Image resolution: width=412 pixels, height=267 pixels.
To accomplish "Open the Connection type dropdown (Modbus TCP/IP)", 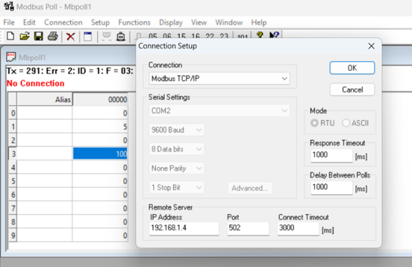I will coord(220,78).
